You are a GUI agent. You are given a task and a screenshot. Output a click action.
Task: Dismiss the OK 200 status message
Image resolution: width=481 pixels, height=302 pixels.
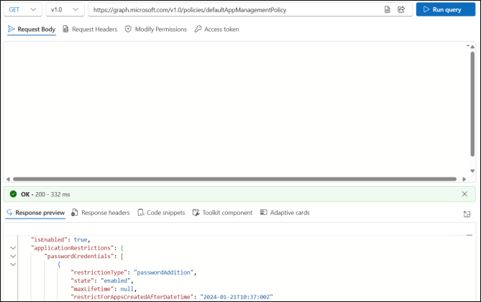pos(464,194)
